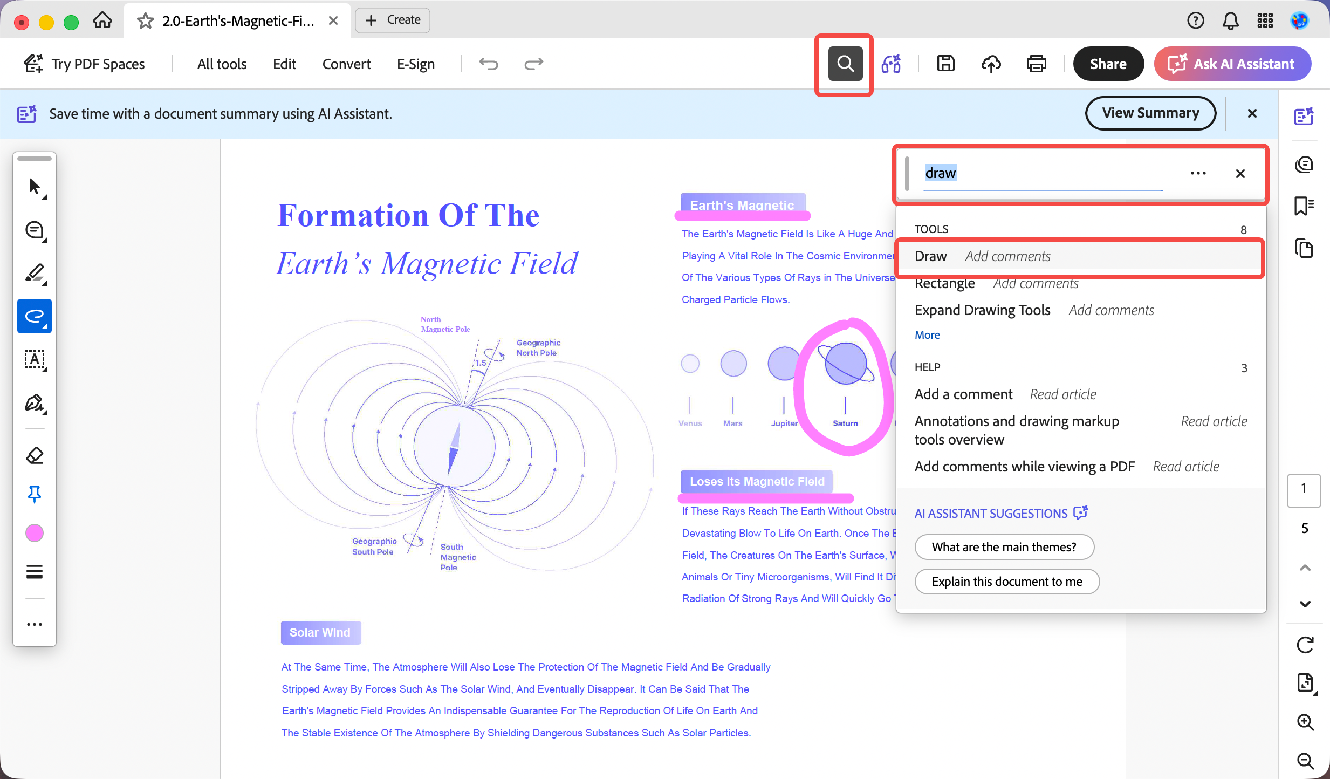Open the Help question mark icon
The height and width of the screenshot is (779, 1330).
click(1195, 20)
